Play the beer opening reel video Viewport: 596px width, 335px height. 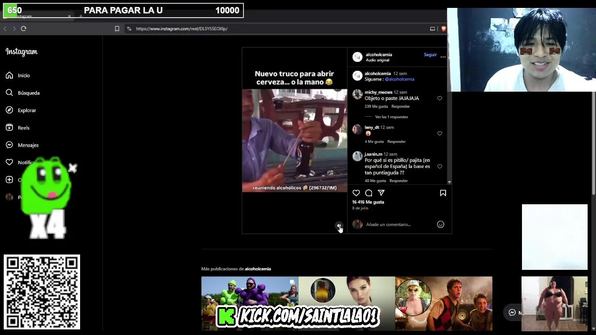295,141
